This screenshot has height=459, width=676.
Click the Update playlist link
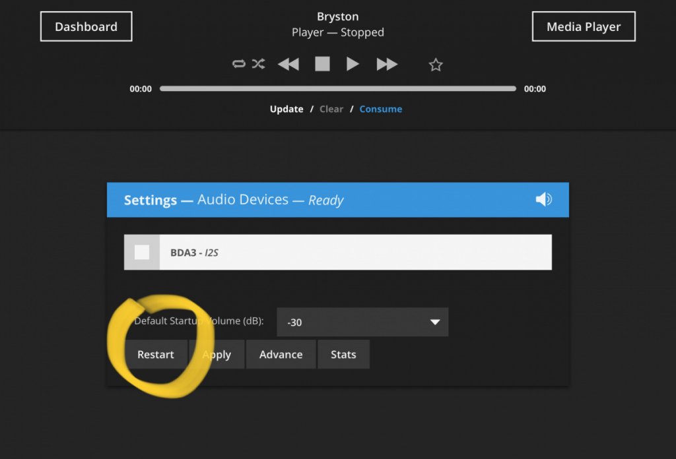[287, 109]
